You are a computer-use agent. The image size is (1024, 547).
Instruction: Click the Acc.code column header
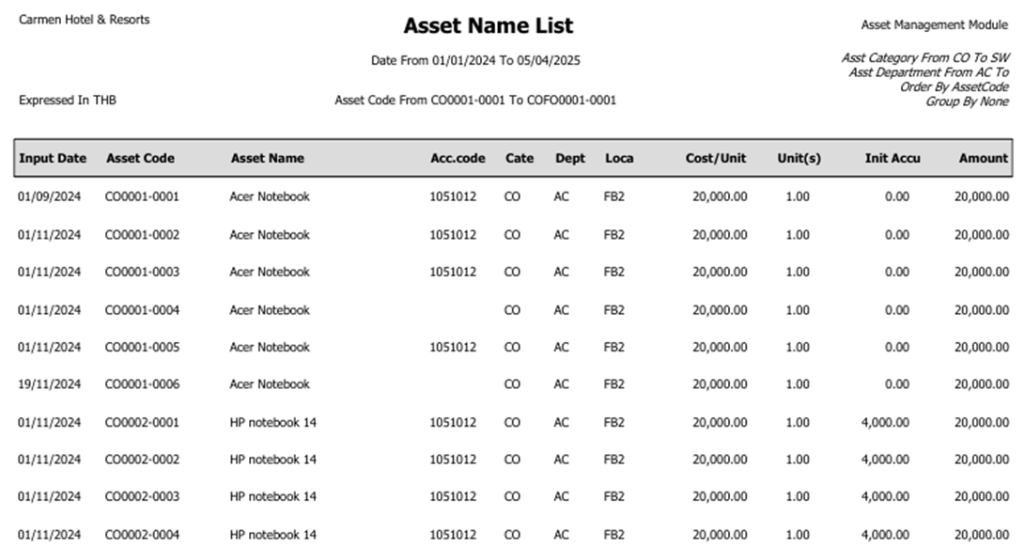458,159
